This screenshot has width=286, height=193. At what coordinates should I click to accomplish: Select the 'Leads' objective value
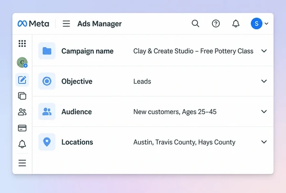coord(142,81)
